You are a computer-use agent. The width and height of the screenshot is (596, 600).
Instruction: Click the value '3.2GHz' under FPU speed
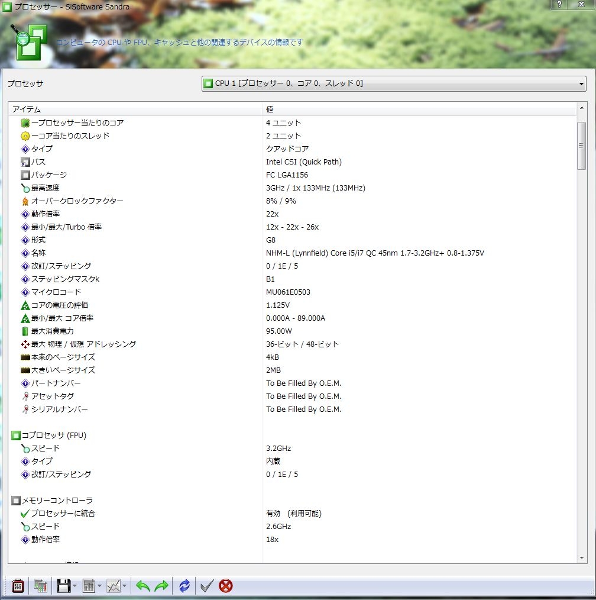click(278, 448)
